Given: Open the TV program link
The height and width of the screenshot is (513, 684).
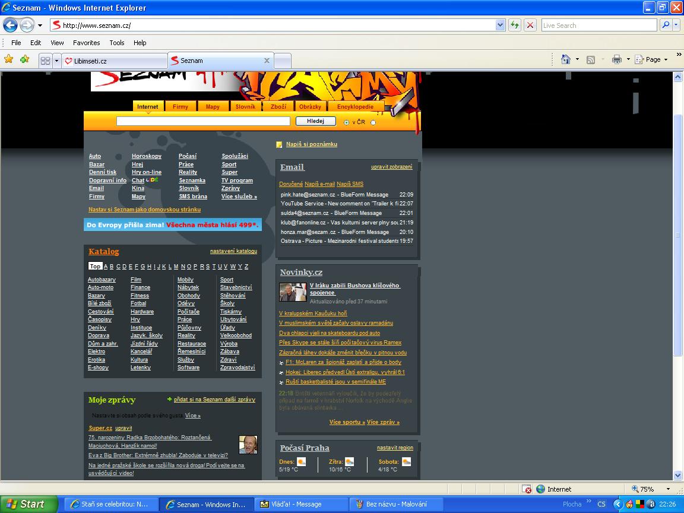Looking at the screenshot, I should (x=237, y=180).
